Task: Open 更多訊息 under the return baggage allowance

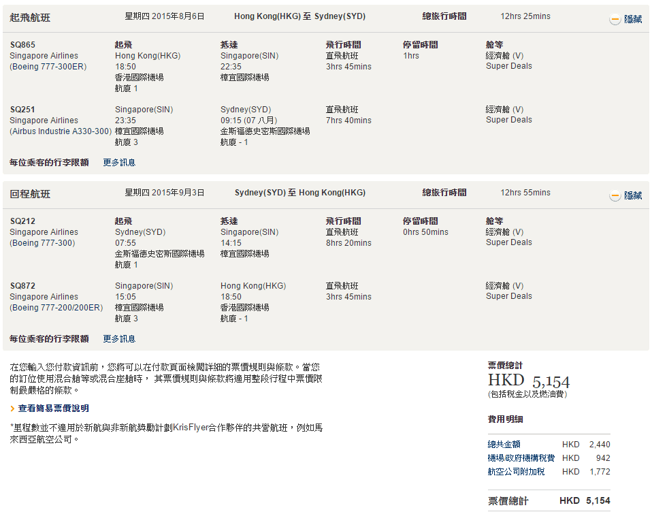Action: [x=119, y=339]
